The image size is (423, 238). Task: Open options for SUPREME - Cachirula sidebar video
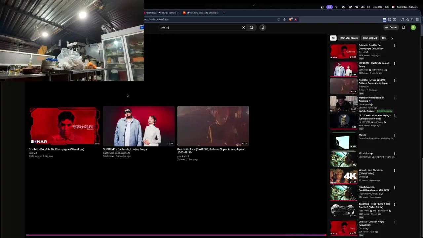[x=395, y=63]
